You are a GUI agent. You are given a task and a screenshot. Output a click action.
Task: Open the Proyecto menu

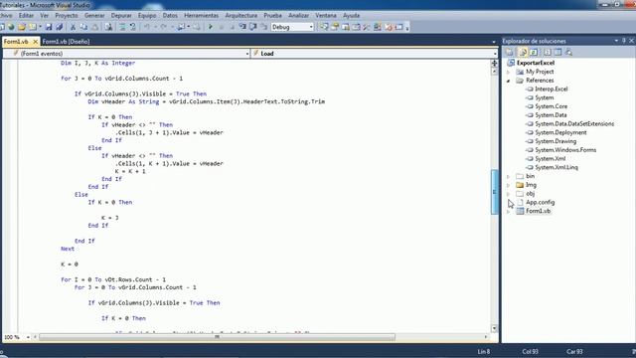click(67, 16)
